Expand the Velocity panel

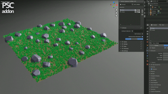[150, 67]
